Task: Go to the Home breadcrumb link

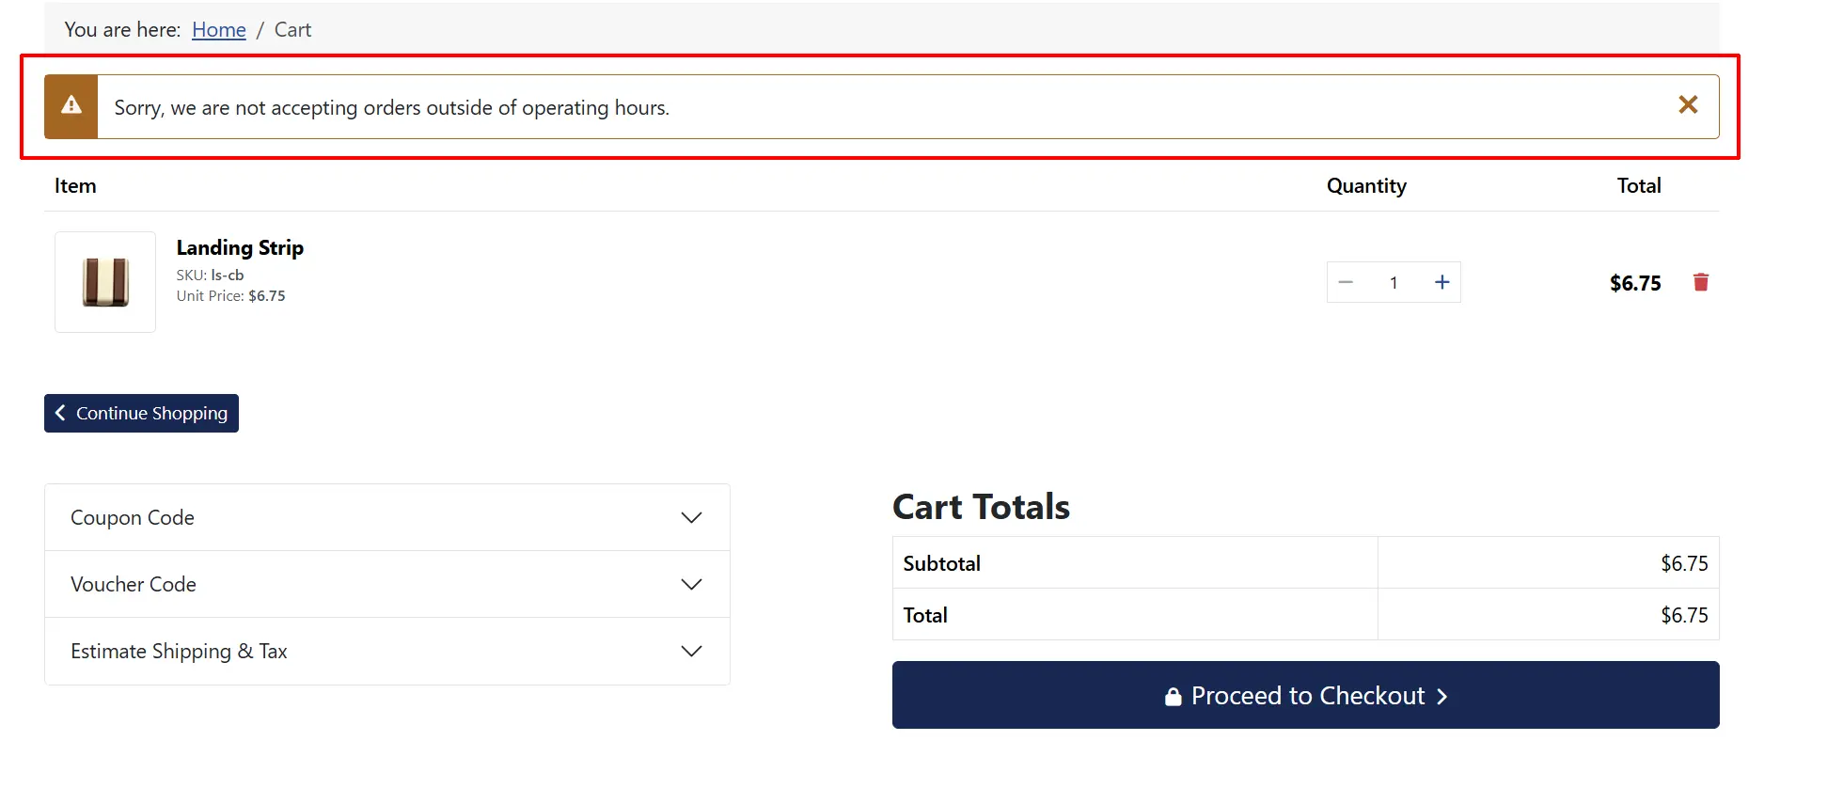Action: tap(219, 30)
